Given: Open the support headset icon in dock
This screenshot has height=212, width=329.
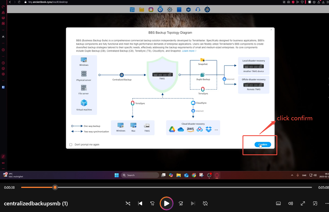Looking at the screenshot, I should 198,10.
